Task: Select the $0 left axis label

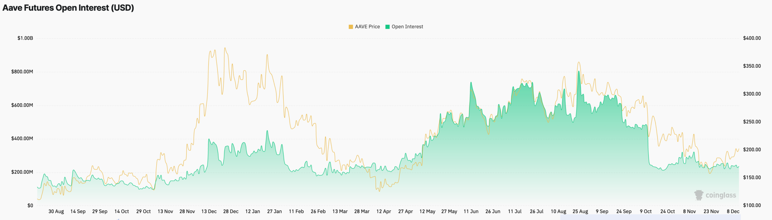Action: (x=30, y=206)
